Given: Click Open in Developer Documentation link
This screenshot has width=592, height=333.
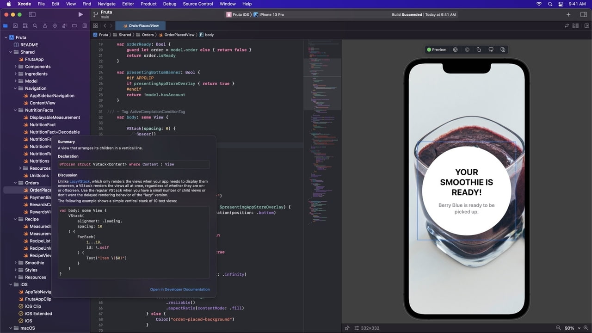Looking at the screenshot, I should click(x=179, y=290).
